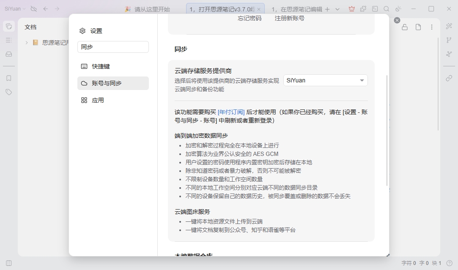Open the plugins puzzle icon
This screenshot has width=458, height=270.
(363, 9)
